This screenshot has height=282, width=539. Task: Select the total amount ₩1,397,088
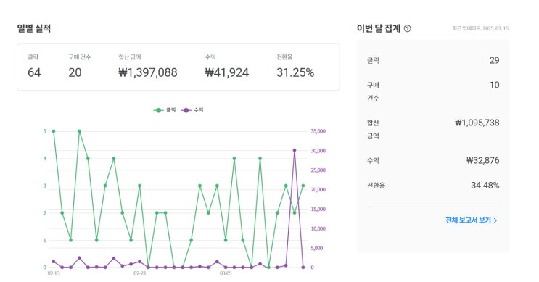148,72
